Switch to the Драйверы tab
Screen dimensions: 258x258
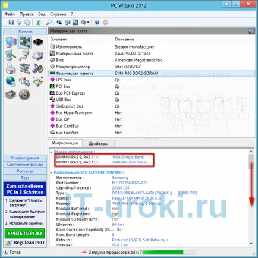click(98, 144)
